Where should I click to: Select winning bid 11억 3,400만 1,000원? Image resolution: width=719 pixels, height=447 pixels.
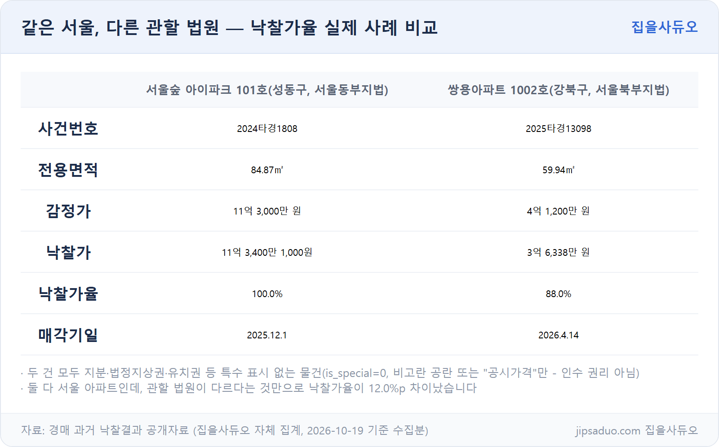point(267,252)
